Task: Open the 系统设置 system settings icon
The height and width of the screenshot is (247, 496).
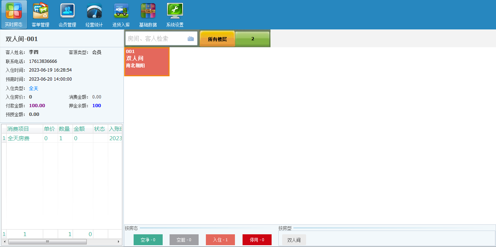Action: 175,15
